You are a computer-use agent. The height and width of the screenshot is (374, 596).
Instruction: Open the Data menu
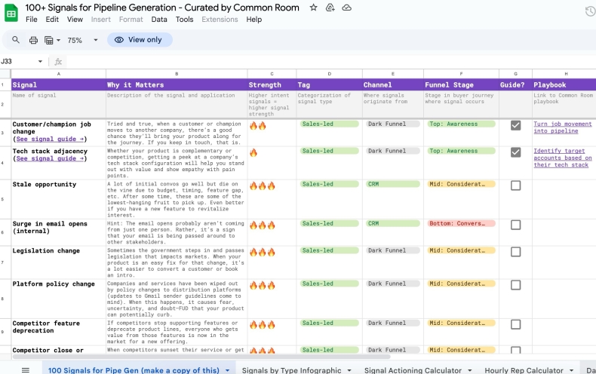(159, 20)
